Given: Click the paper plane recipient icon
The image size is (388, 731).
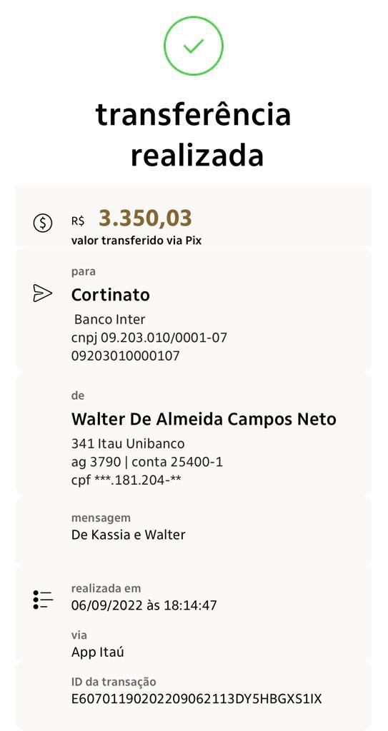Looking at the screenshot, I should click(42, 293).
